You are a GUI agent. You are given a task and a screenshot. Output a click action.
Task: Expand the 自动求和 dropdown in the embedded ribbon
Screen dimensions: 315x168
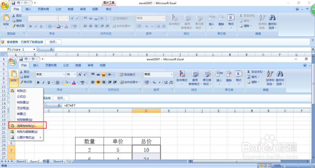tap(264, 72)
